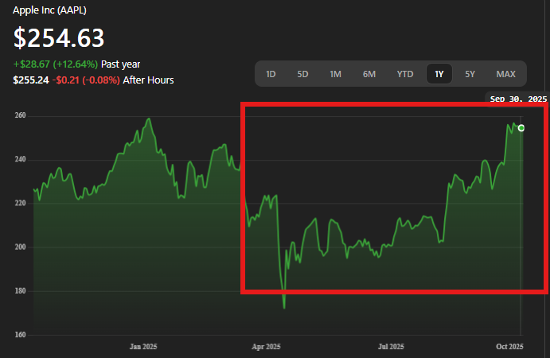Click the Sep 30, 2025 date tooltip
This screenshot has height=358, width=550.
tap(518, 99)
